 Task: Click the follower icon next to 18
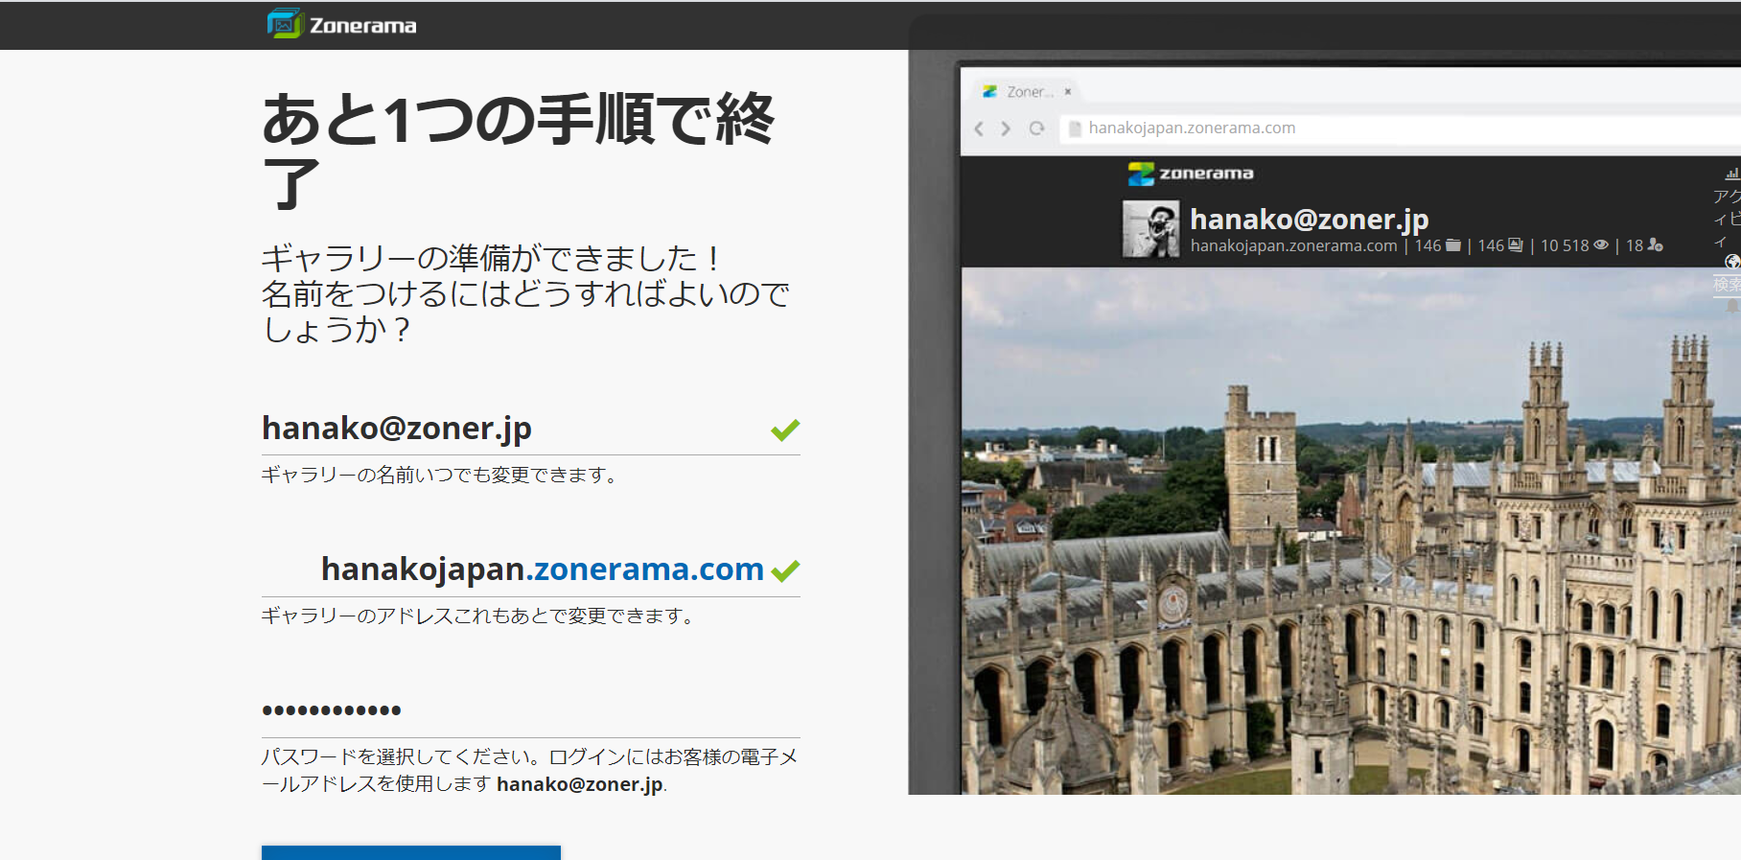coord(1655,245)
